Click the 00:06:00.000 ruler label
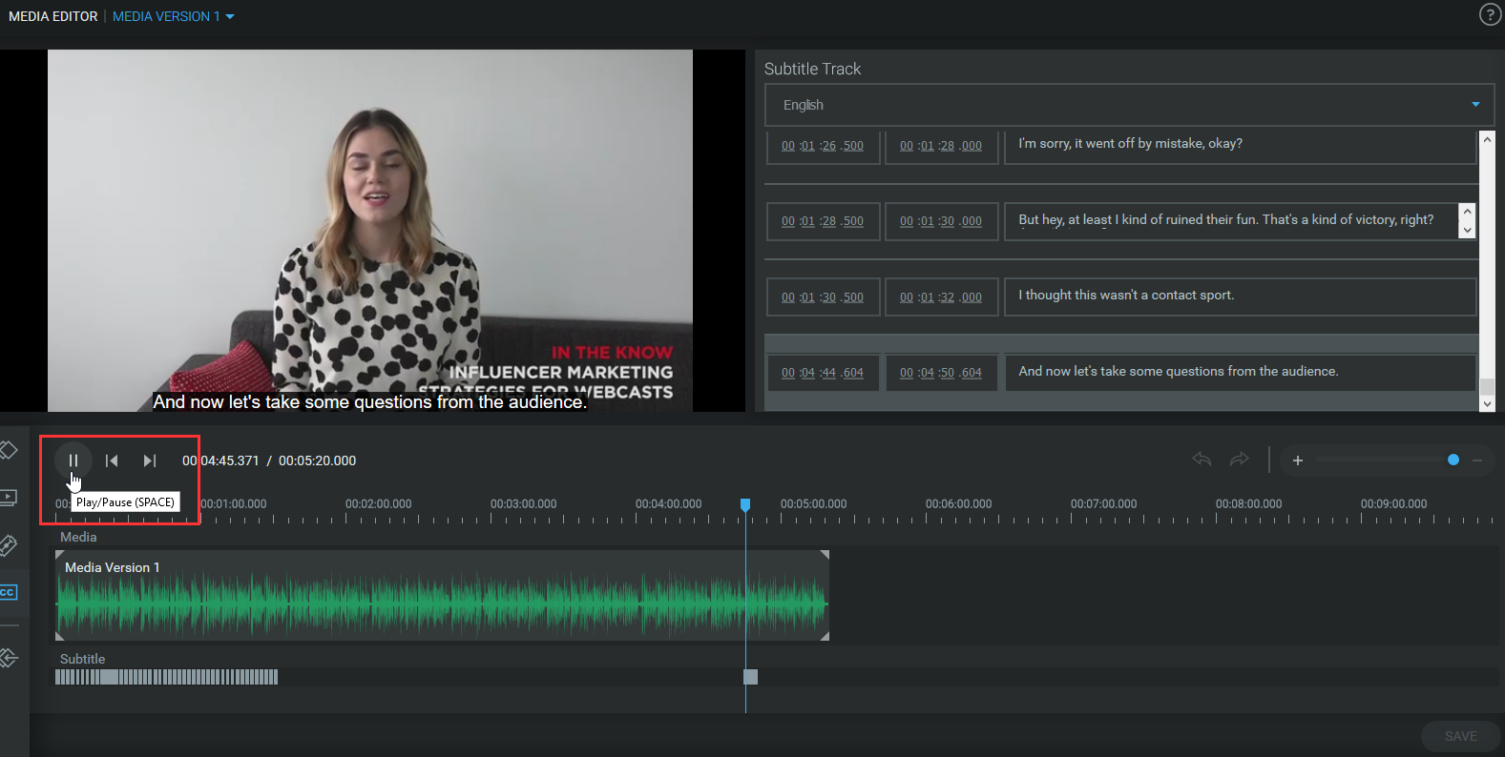1505x757 pixels. [x=958, y=504]
